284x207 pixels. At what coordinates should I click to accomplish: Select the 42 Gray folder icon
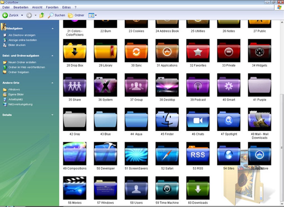tap(75, 119)
